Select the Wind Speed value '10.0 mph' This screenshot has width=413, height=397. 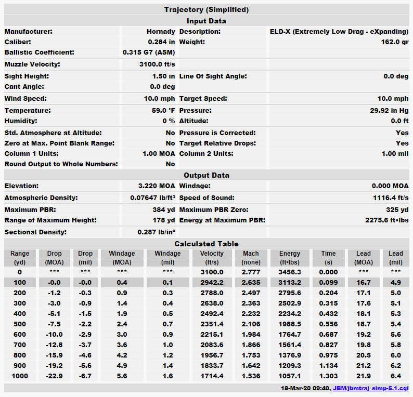[x=159, y=99]
